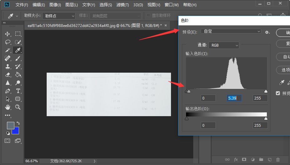This screenshot has width=290, height=165.
Task: Open the three-dots Edit Toolbar menu
Action: pos(8,115)
